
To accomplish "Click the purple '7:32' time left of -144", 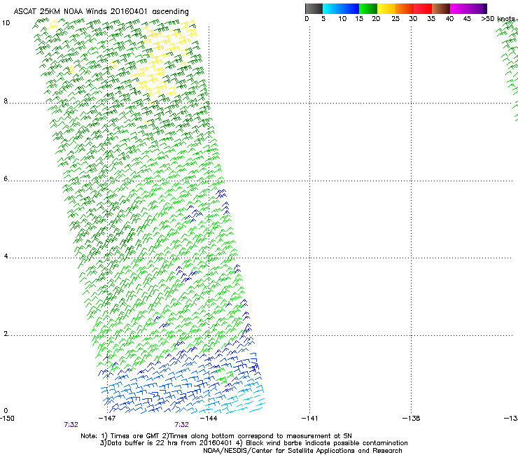I will [x=182, y=425].
